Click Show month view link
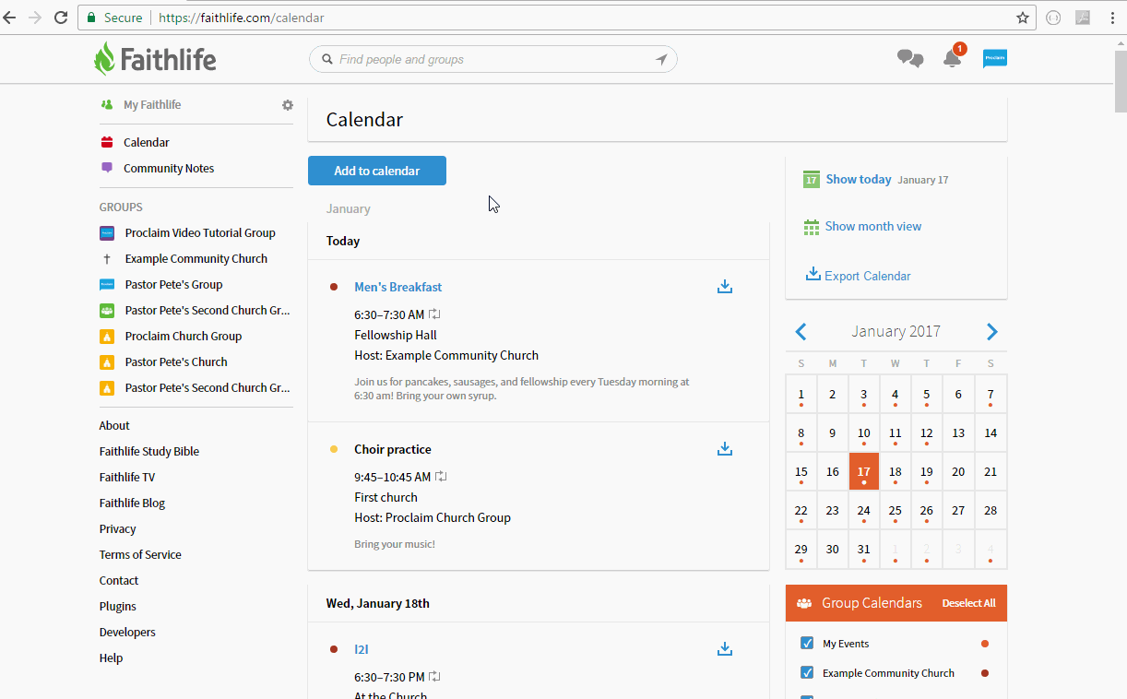The height and width of the screenshot is (699, 1127). click(873, 227)
